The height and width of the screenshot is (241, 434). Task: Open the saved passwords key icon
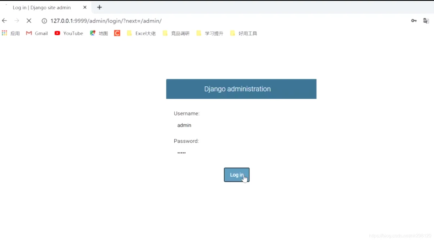click(x=414, y=21)
